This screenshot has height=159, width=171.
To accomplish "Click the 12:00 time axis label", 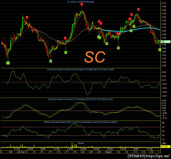I will 110,149.
